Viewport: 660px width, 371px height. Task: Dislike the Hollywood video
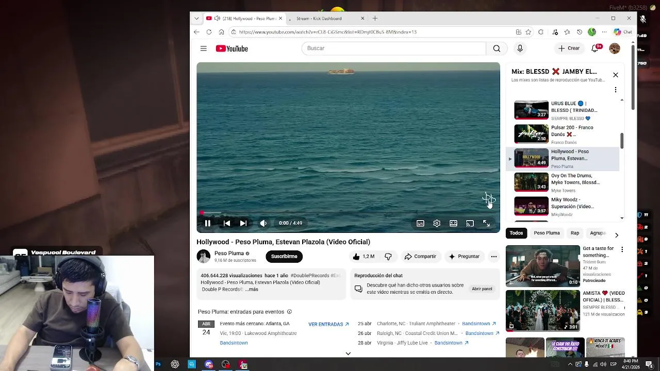[x=388, y=257]
